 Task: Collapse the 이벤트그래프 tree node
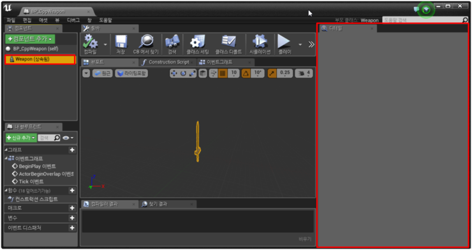[6, 158]
